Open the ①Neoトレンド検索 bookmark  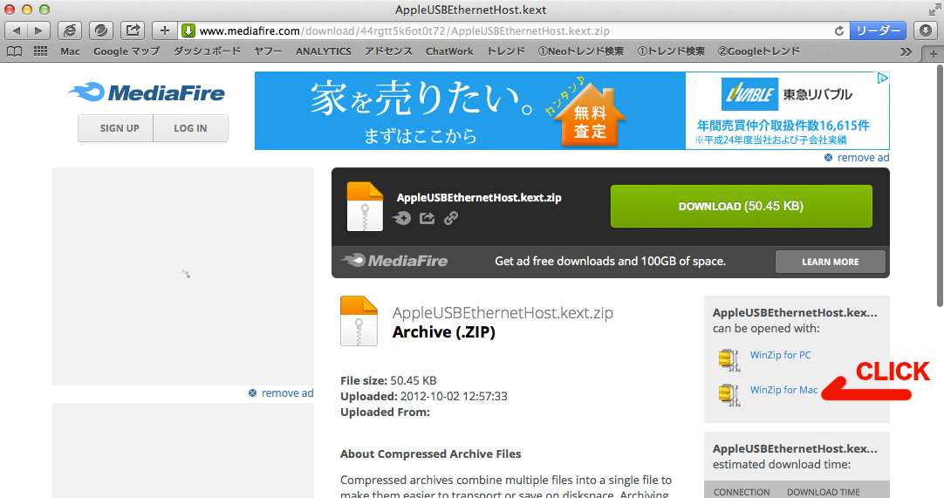click(581, 51)
